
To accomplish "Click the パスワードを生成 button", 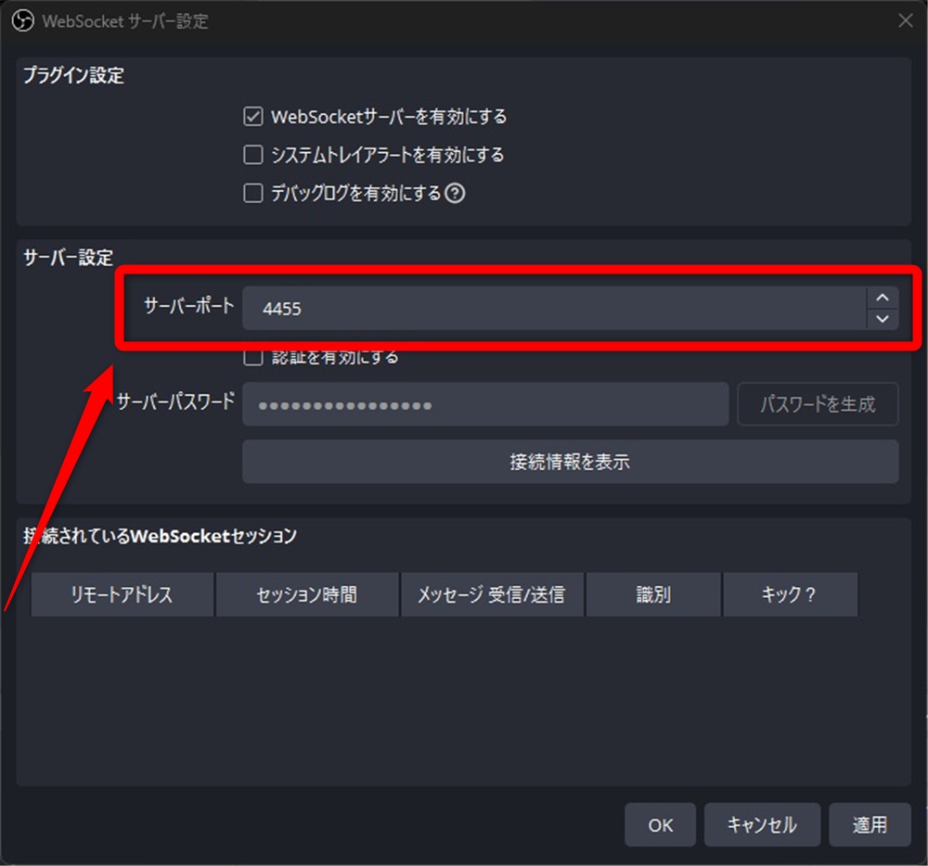I will pyautogui.click(x=818, y=404).
